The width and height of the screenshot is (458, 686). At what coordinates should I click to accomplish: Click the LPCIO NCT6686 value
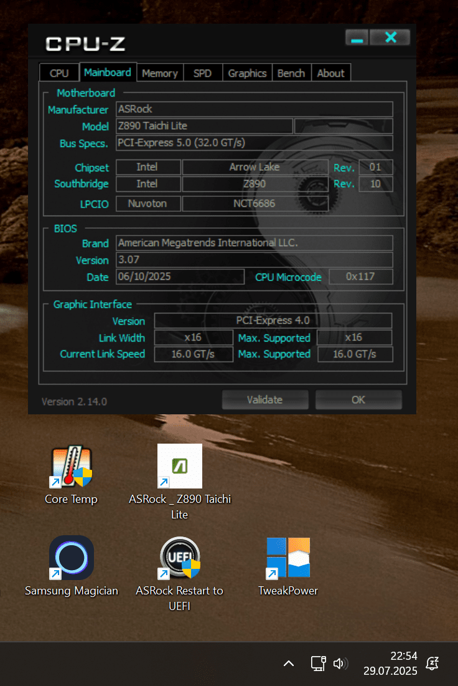click(x=255, y=204)
